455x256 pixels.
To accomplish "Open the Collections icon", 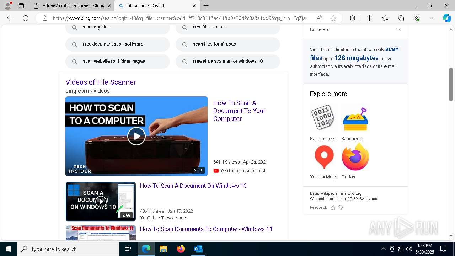I will [x=401, y=18].
